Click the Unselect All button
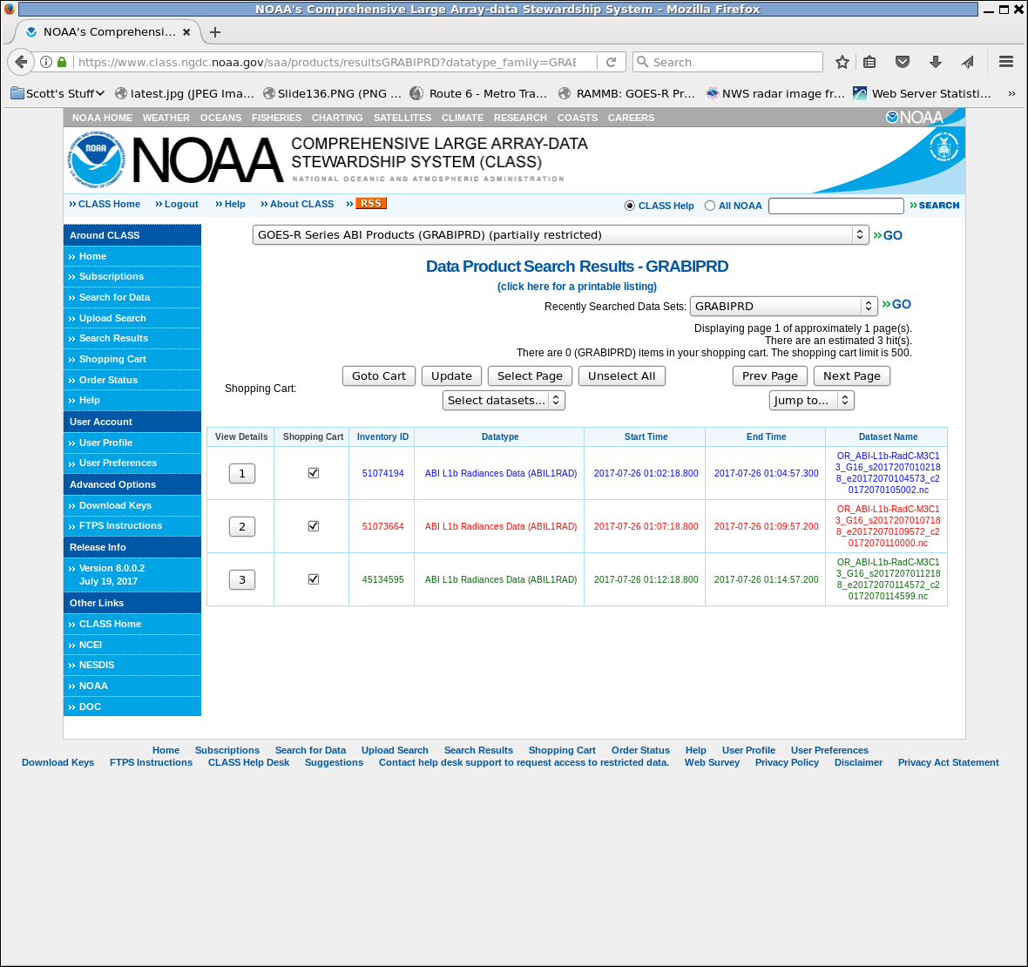This screenshot has width=1028, height=967. pos(621,375)
